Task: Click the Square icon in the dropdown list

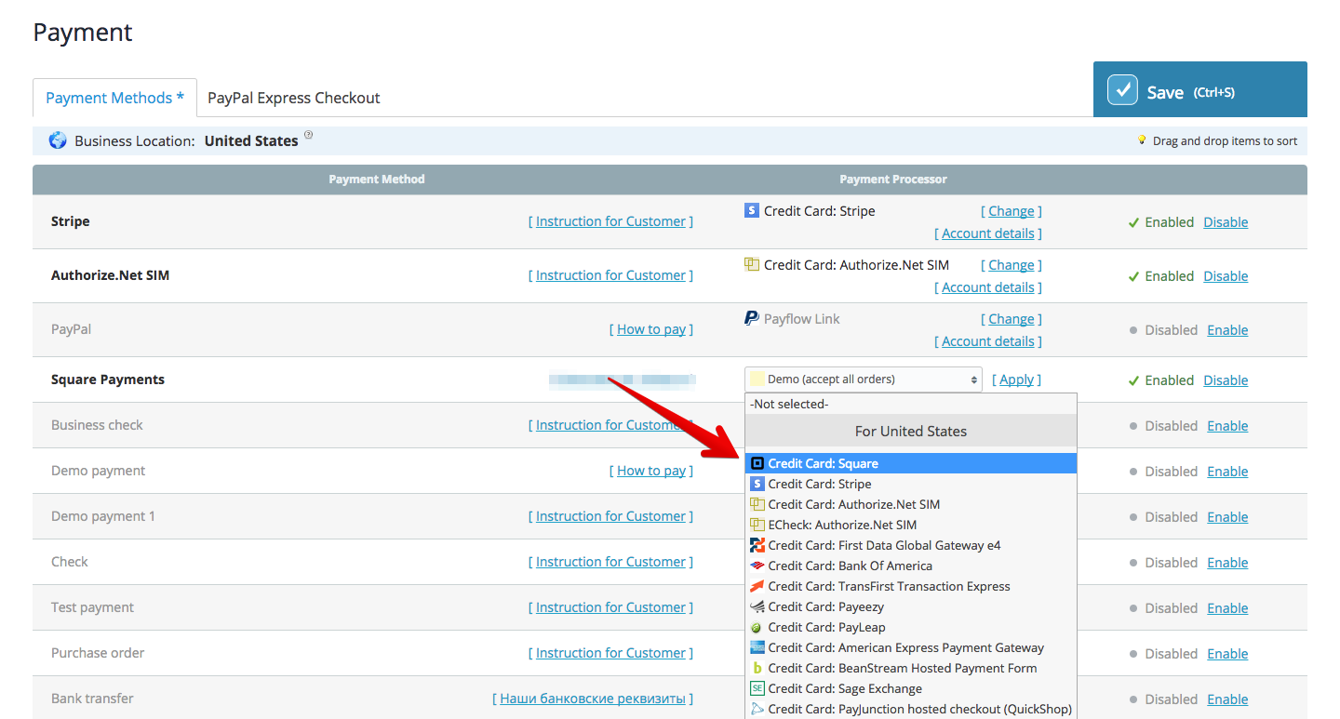Action: pyautogui.click(x=757, y=463)
